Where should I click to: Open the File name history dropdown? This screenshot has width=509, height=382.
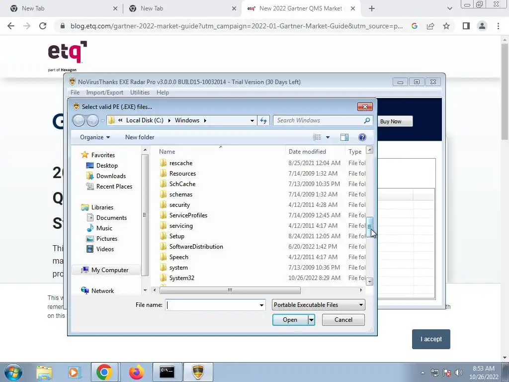(261, 305)
